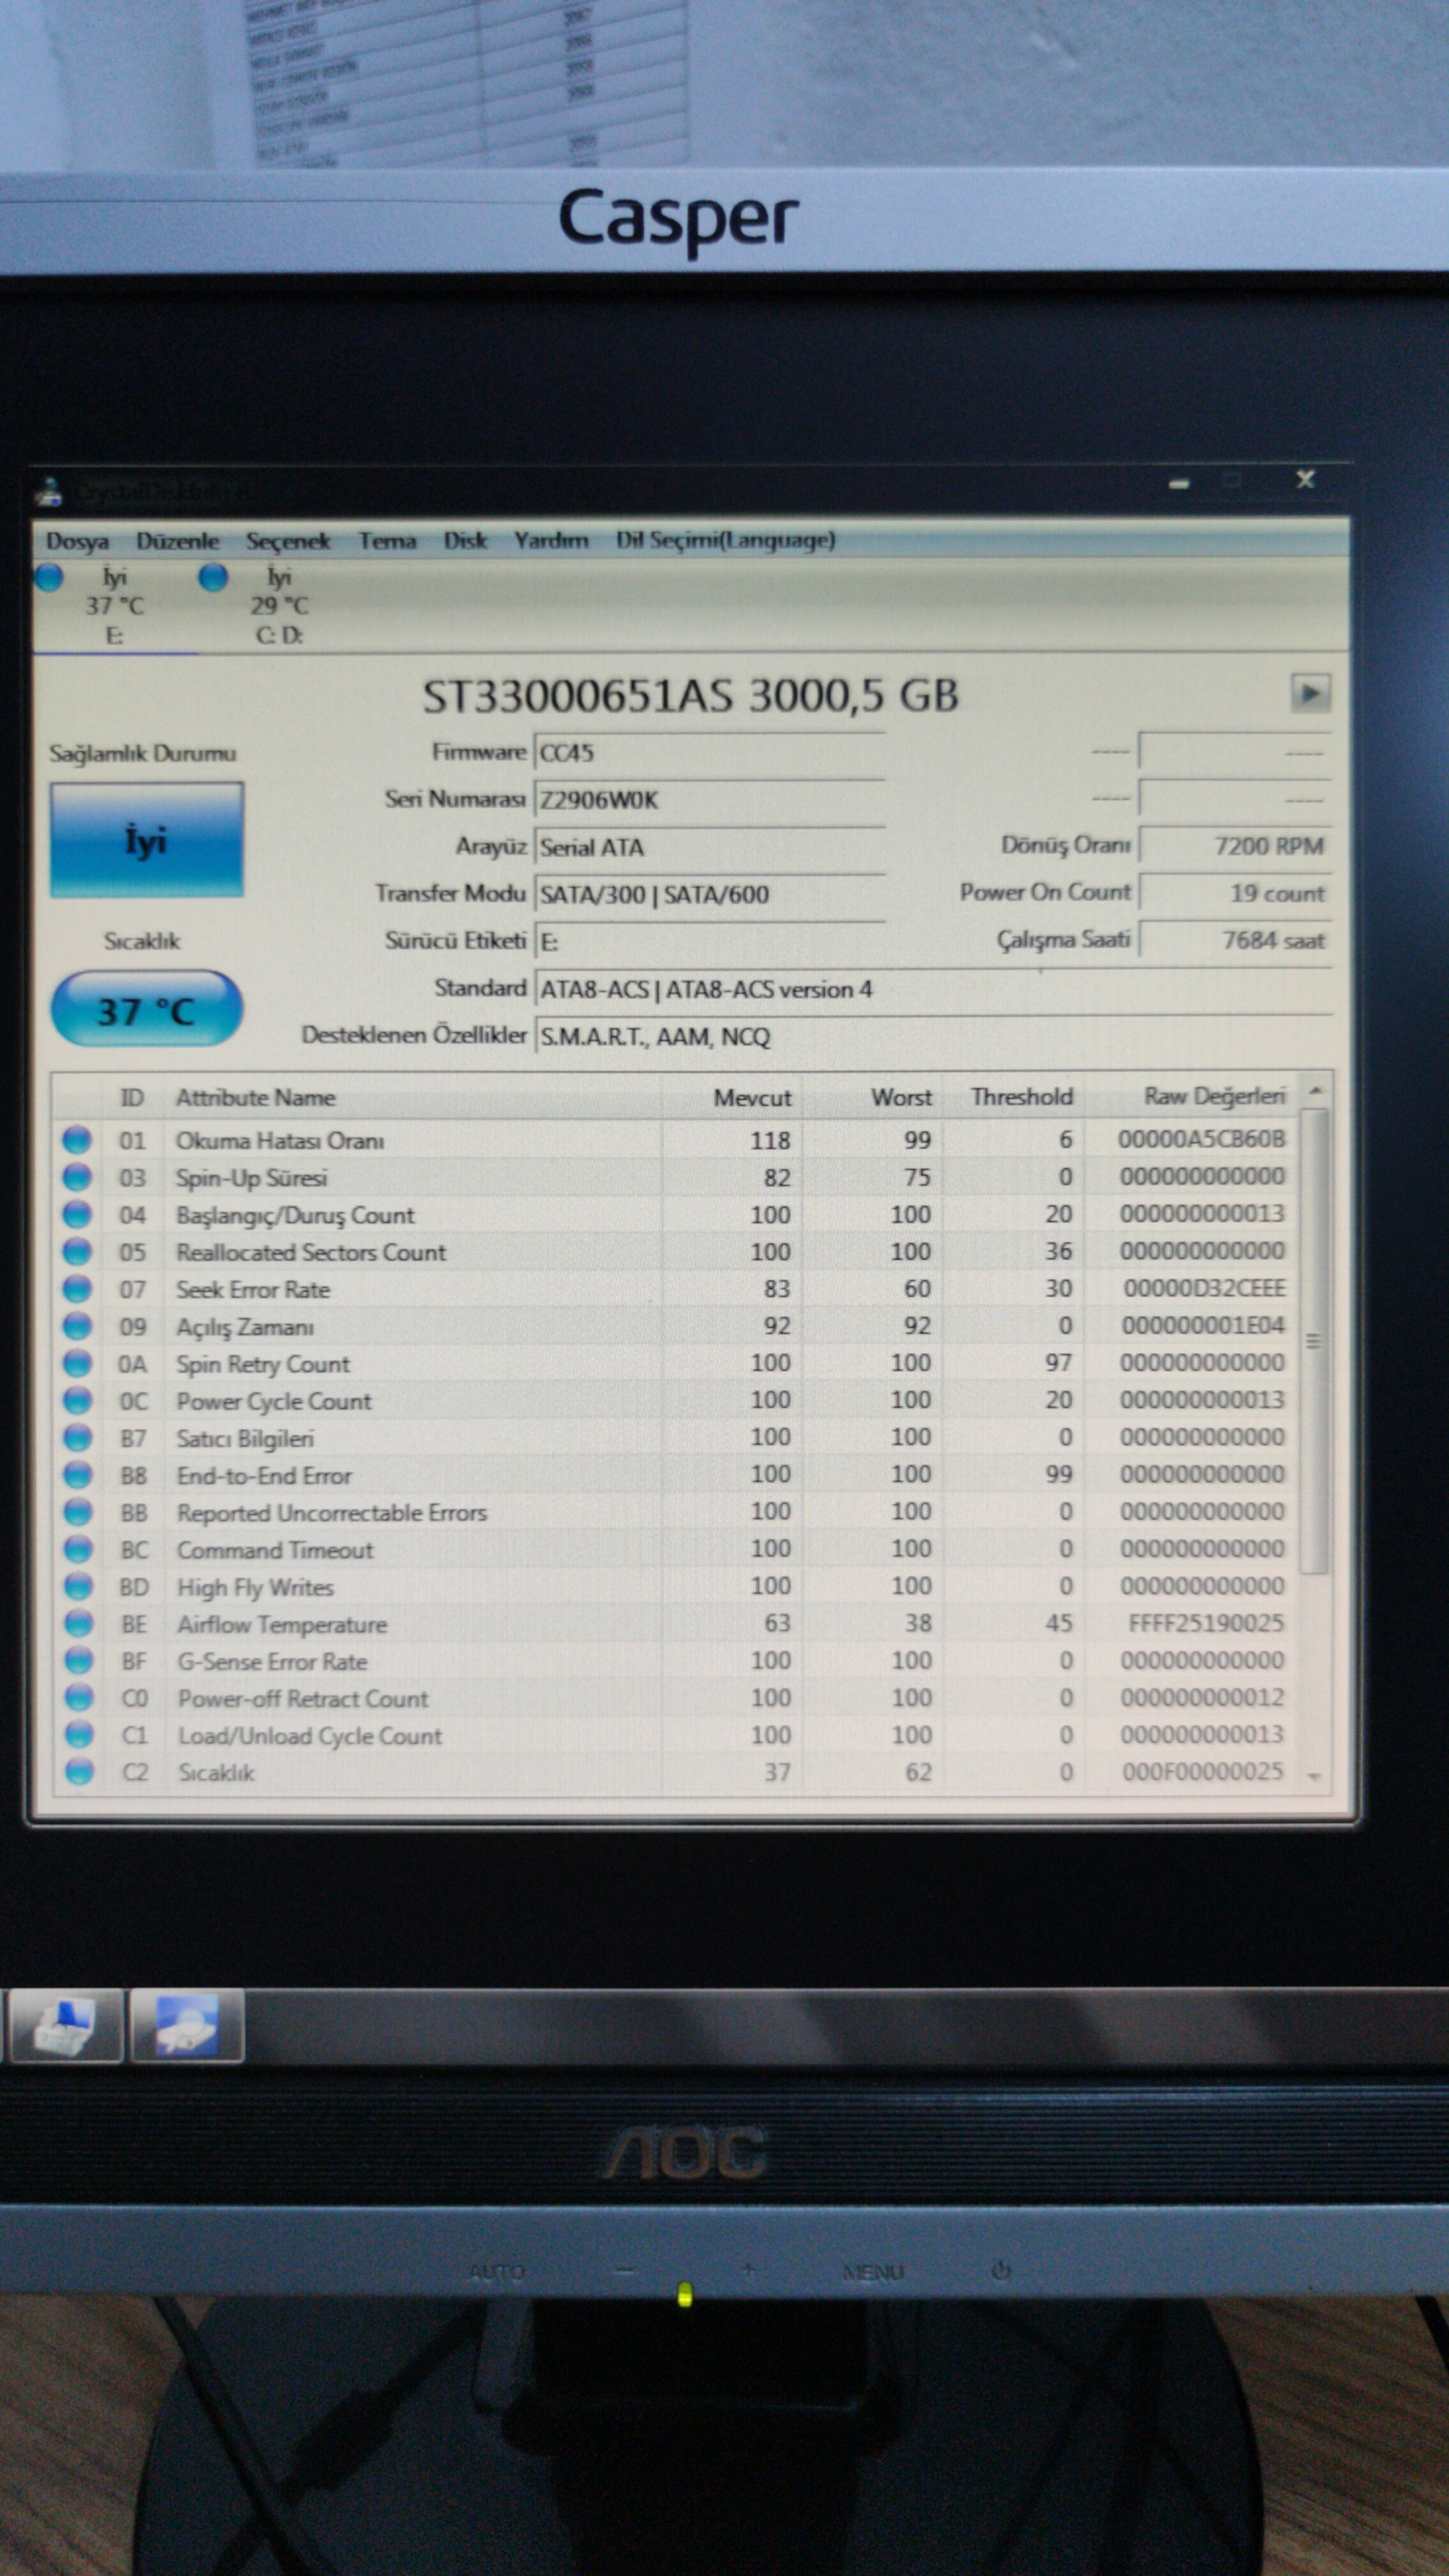Image resolution: width=1449 pixels, height=2576 pixels.
Task: Click the Arayüz field showing Serial ATA
Action: (x=709, y=847)
